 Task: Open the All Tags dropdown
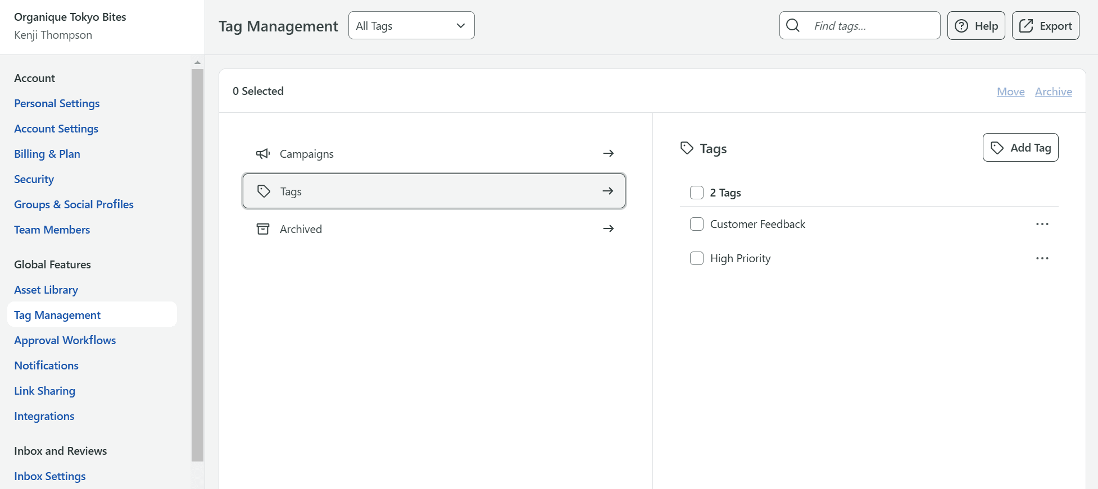click(411, 26)
